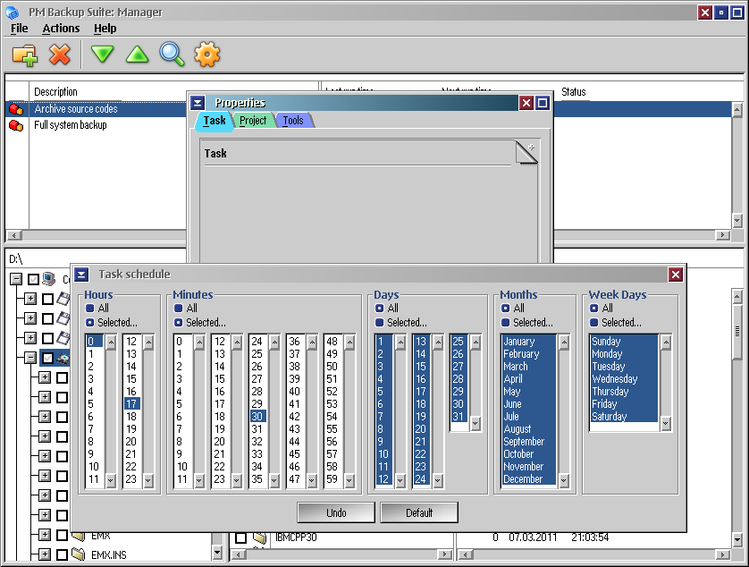Expand the first drive node in the tree
Screen dimensions: 749x567
[30, 299]
